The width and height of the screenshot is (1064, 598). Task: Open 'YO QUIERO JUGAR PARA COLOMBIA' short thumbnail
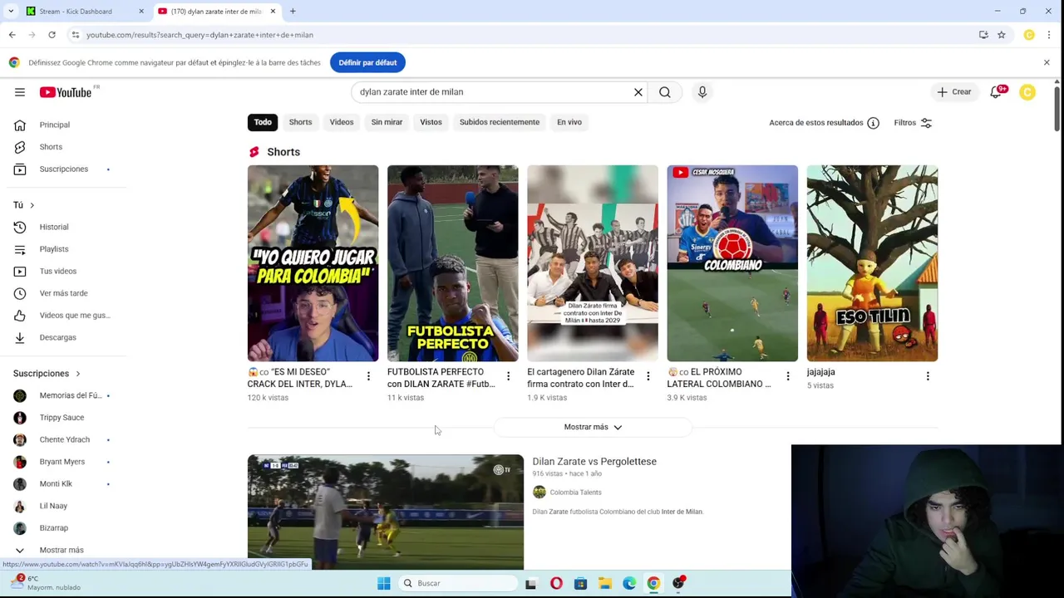point(313,263)
